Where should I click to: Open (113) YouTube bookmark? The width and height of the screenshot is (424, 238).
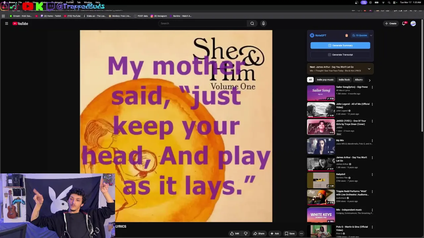tap(72, 16)
